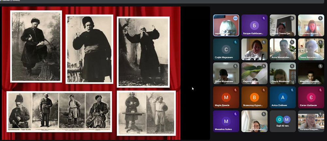The image size is (327, 141).
Task: Click muted mic icon on Богдан Кайбазак tile
Action: (x=264, y=18)
